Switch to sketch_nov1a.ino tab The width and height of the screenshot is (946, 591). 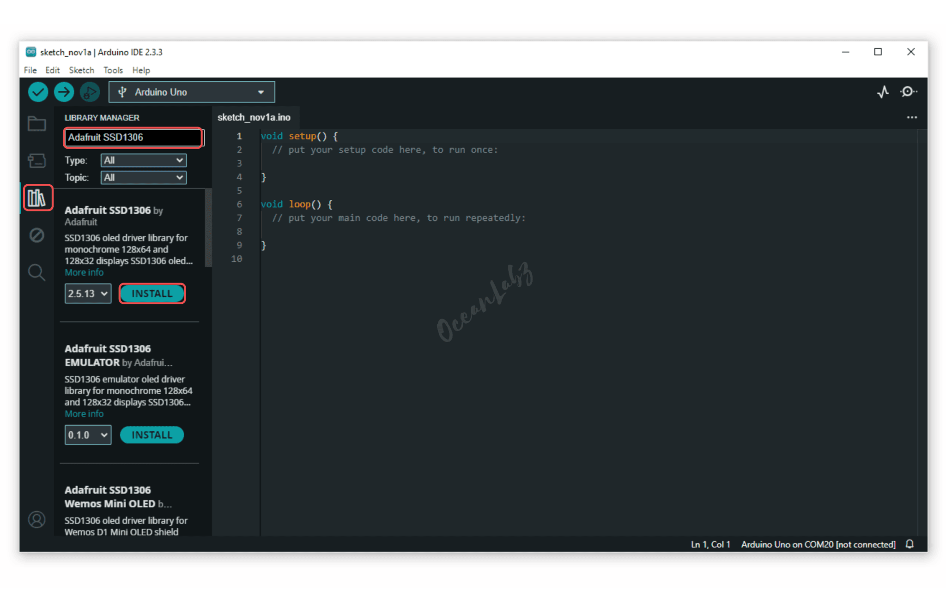(x=254, y=117)
